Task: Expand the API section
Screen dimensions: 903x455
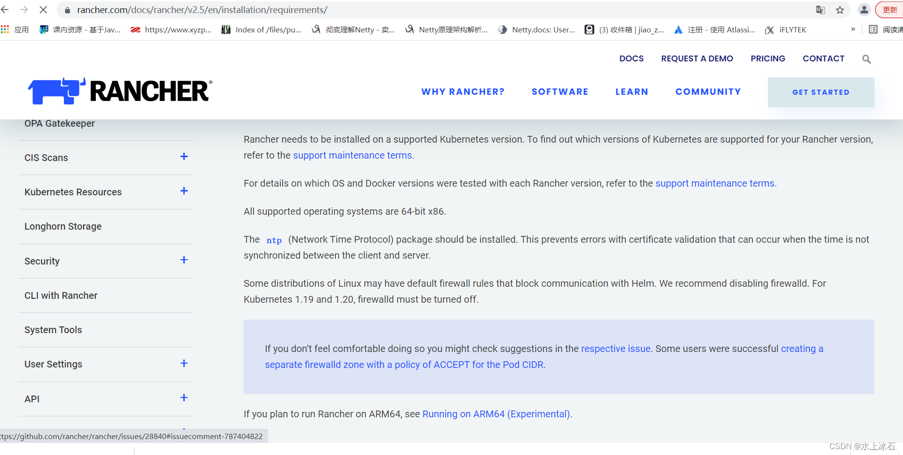Action: 184,397
